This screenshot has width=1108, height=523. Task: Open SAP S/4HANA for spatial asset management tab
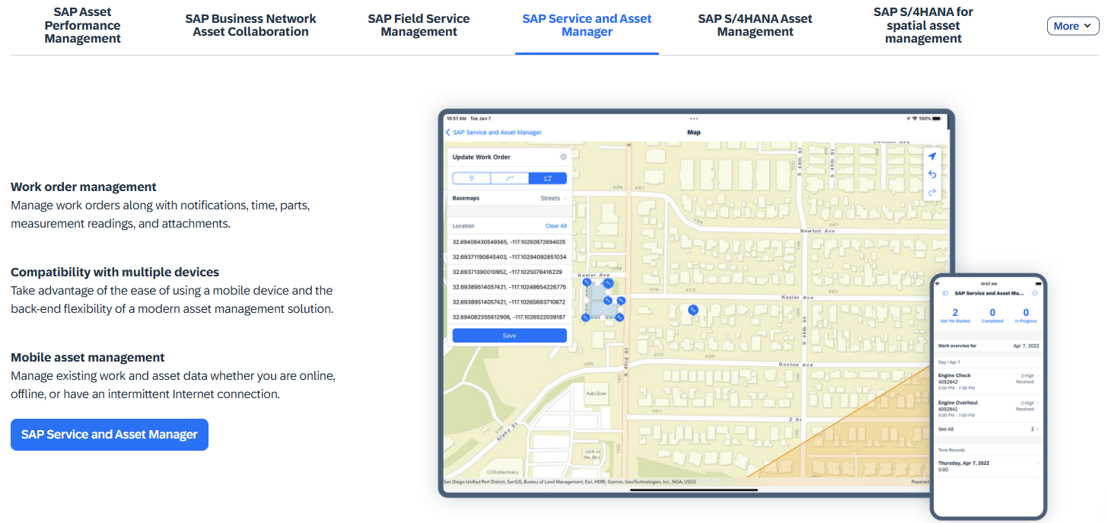point(923,25)
